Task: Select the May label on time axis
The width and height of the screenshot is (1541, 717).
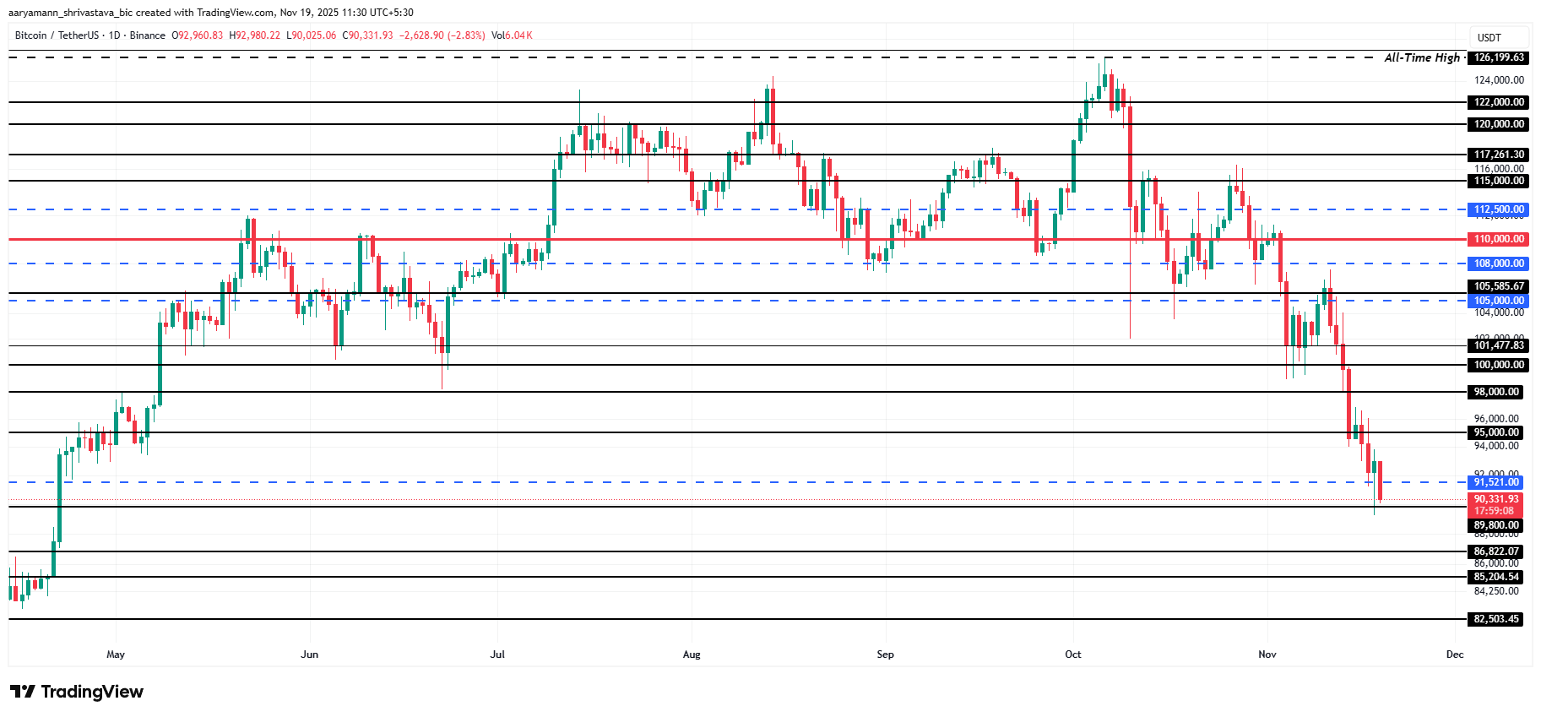Action: tap(116, 655)
